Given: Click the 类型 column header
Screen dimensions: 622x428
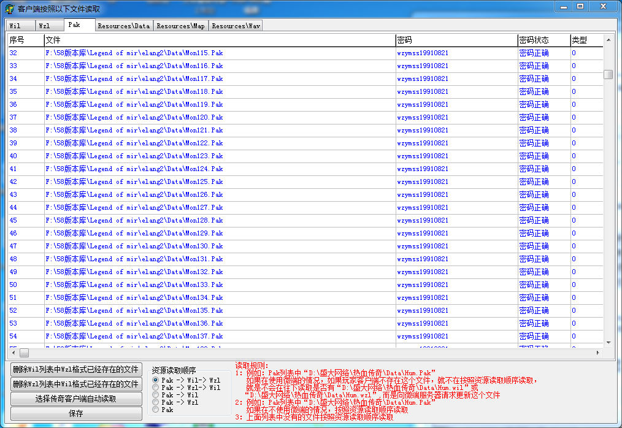Looking at the screenshot, I should (x=586, y=40).
